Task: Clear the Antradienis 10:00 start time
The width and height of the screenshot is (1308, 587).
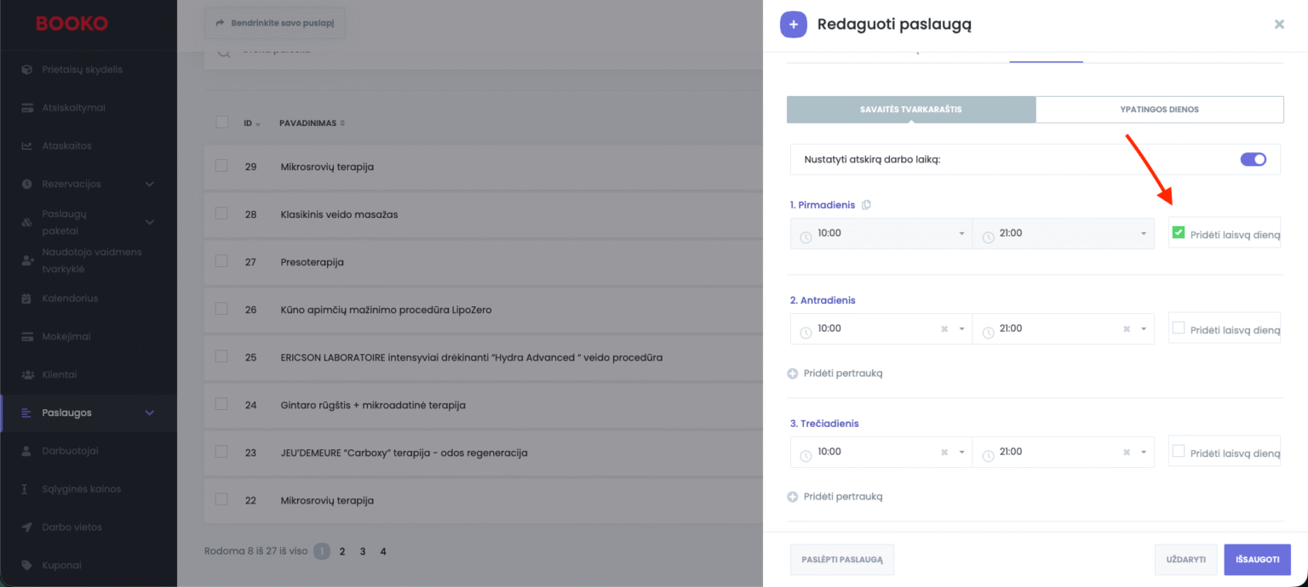Action: click(x=944, y=329)
